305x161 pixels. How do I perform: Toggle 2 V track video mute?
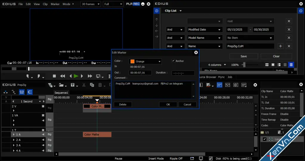point(43,106)
